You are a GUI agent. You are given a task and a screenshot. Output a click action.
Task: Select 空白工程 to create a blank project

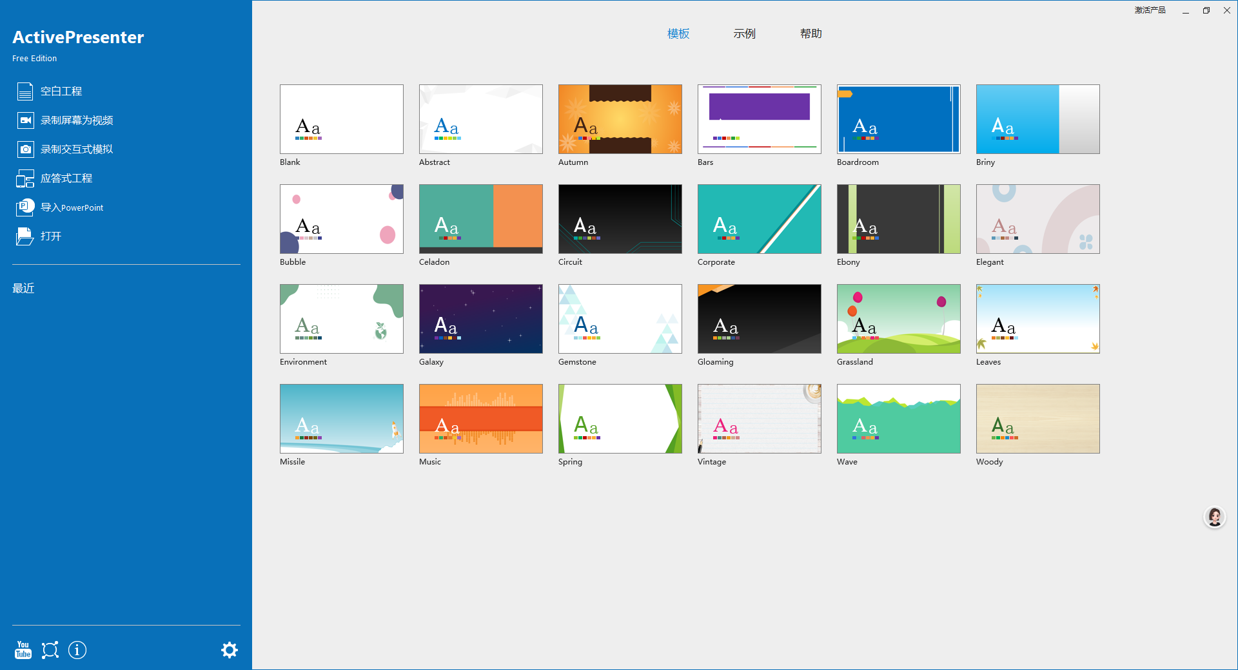(x=61, y=91)
